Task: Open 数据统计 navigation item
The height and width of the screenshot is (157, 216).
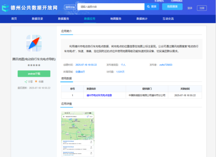Action: pos(142,19)
